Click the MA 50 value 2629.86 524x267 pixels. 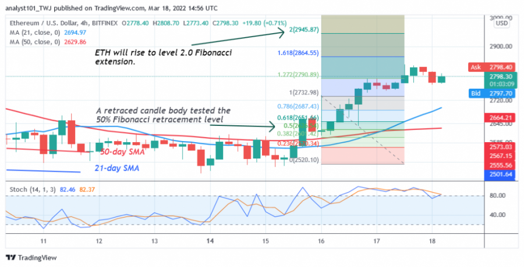75,42
